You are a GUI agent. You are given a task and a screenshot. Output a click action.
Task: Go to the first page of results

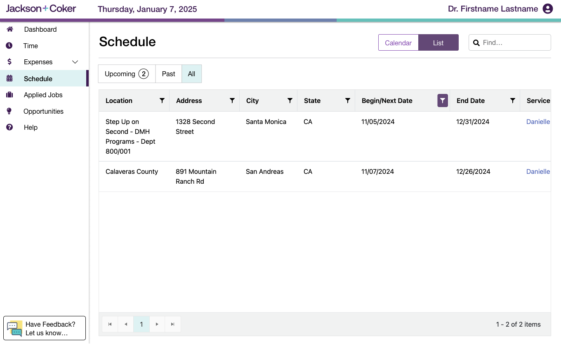click(x=110, y=324)
